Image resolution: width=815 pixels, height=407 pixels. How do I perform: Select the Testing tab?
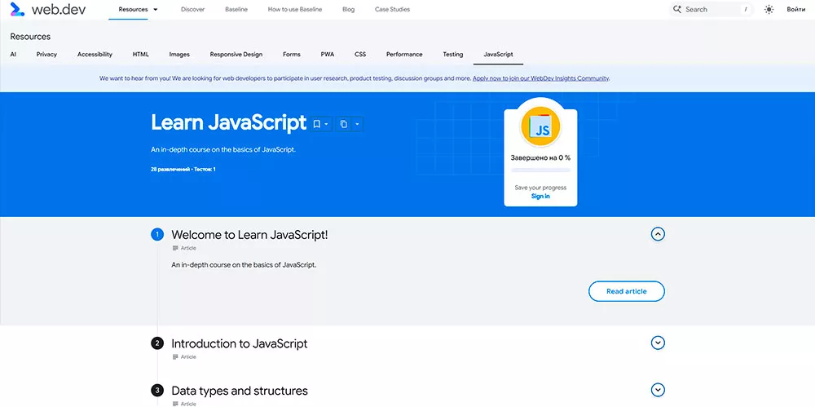click(x=452, y=54)
